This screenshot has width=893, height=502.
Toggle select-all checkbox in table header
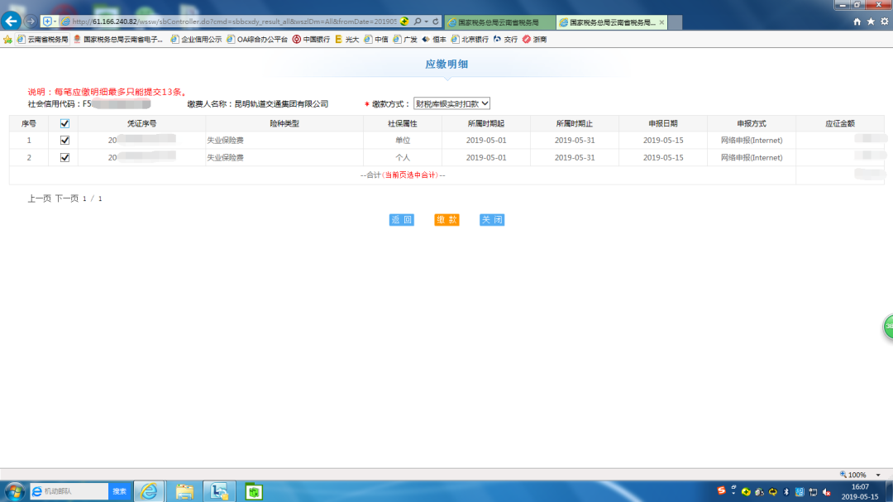click(x=64, y=123)
